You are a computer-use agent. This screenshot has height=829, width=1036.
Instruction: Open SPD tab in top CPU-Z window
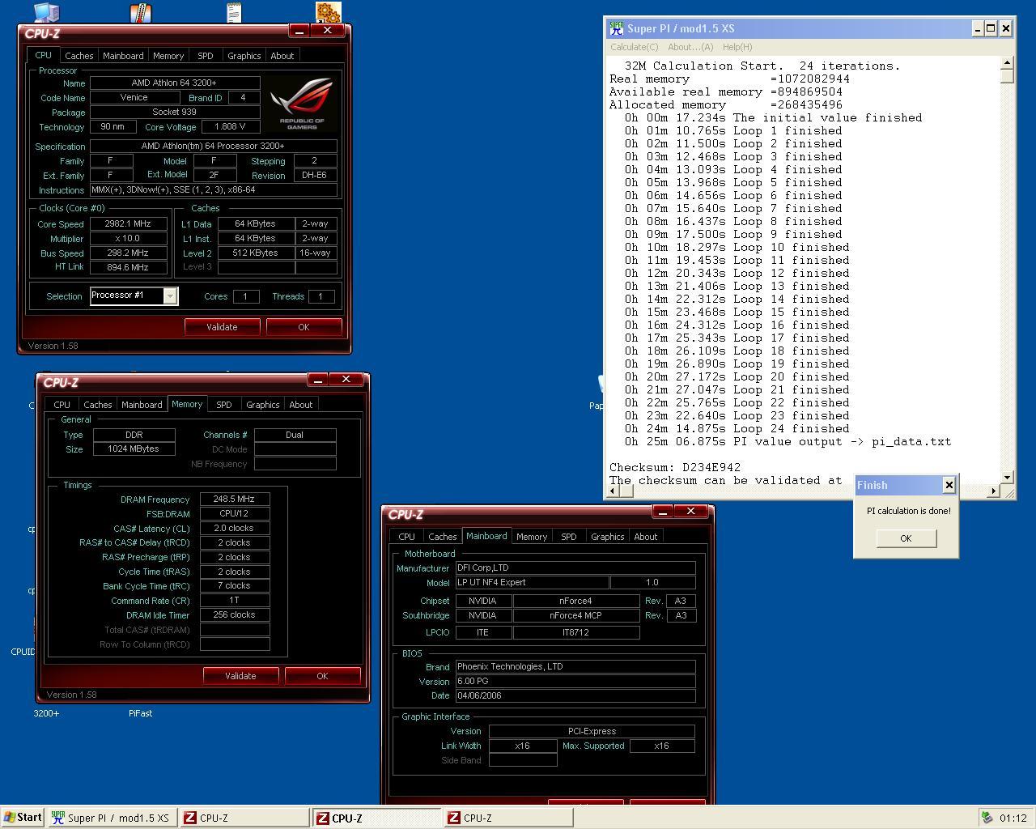click(206, 56)
